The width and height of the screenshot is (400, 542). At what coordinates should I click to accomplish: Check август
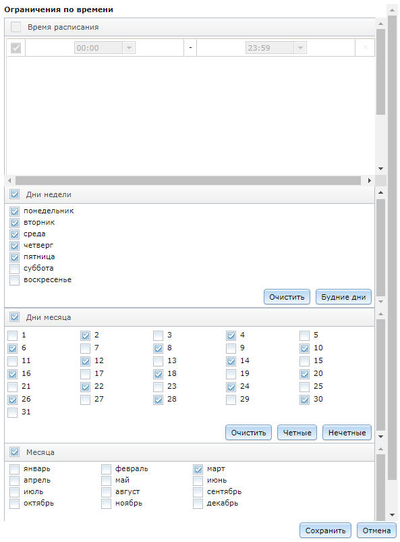click(106, 492)
